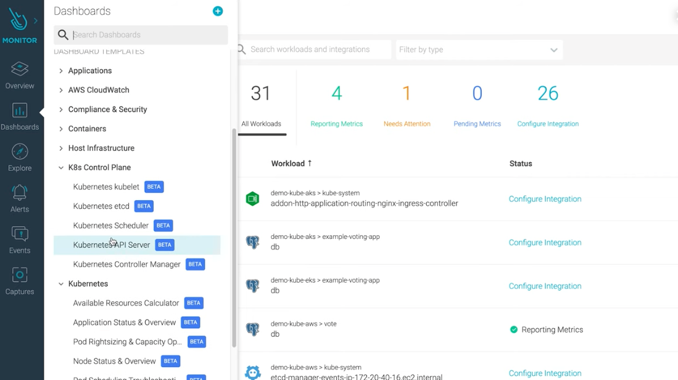
Task: Click the Status column header
Action: 521,164
